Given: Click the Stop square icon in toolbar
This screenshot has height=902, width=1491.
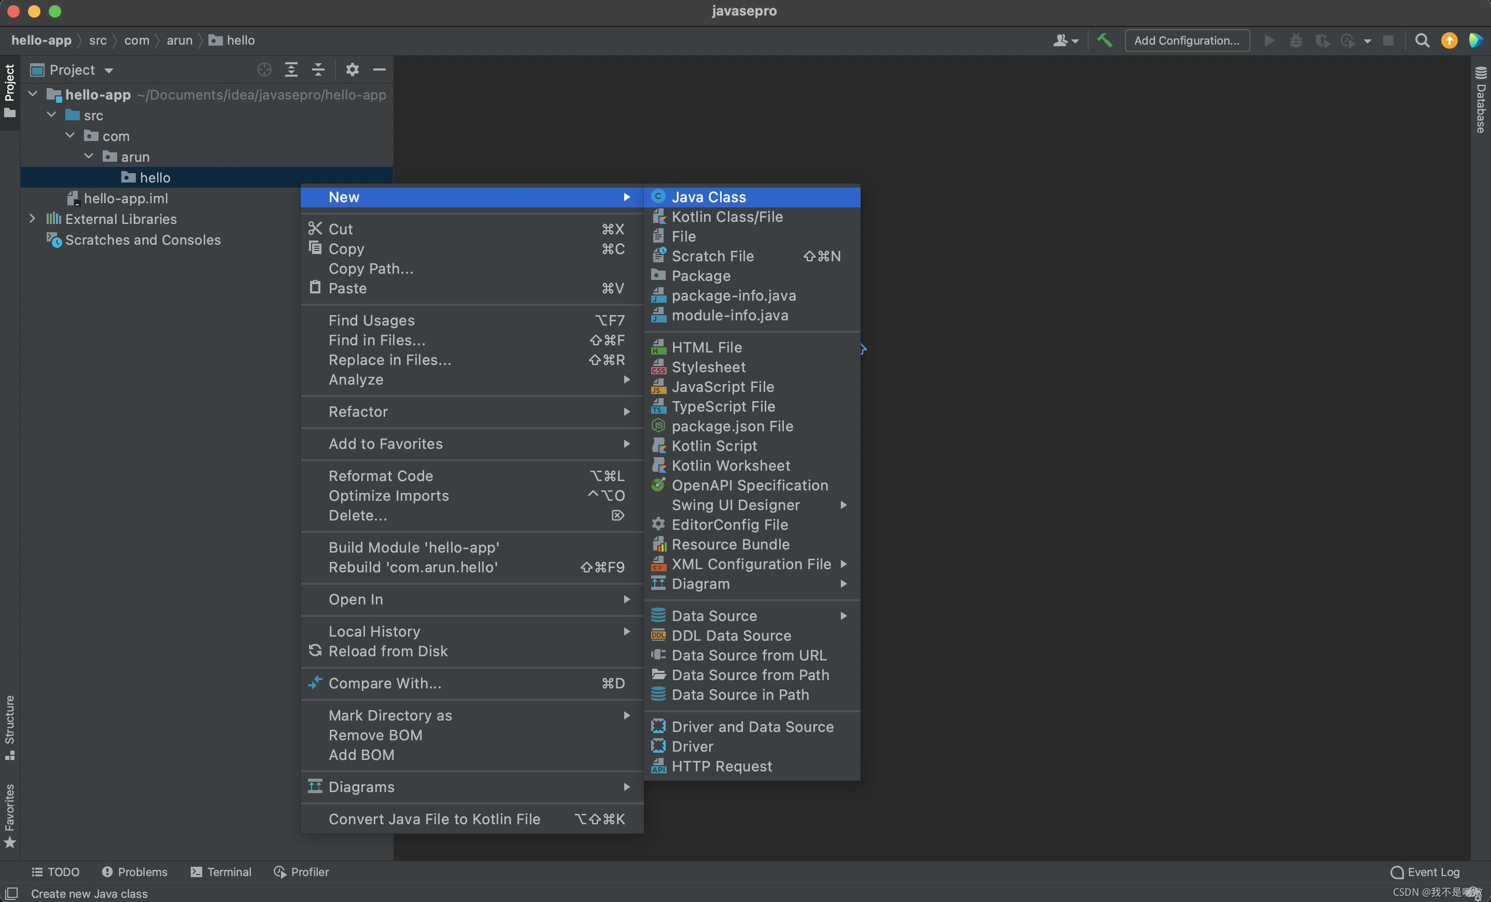Looking at the screenshot, I should pos(1388,40).
